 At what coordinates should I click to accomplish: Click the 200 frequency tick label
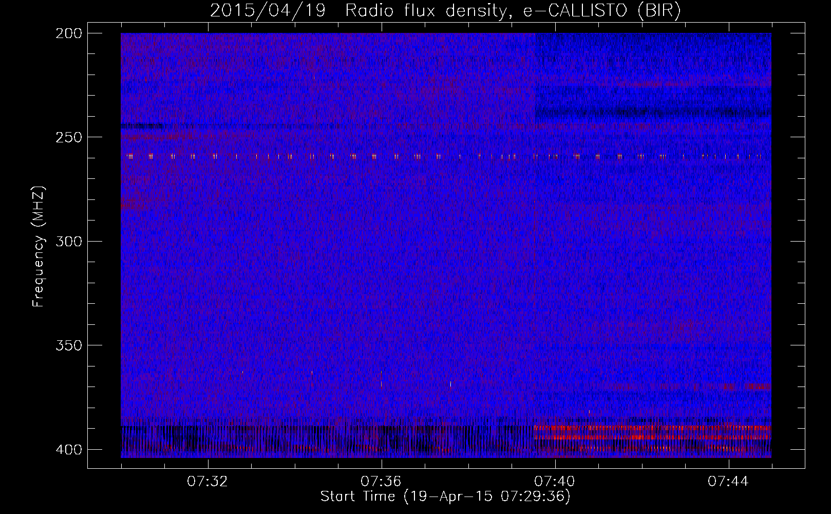(68, 33)
